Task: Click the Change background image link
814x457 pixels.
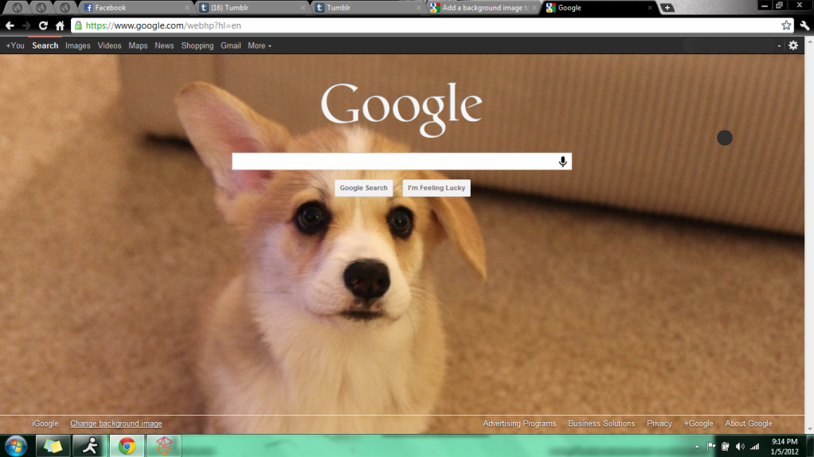Action: pyautogui.click(x=115, y=424)
